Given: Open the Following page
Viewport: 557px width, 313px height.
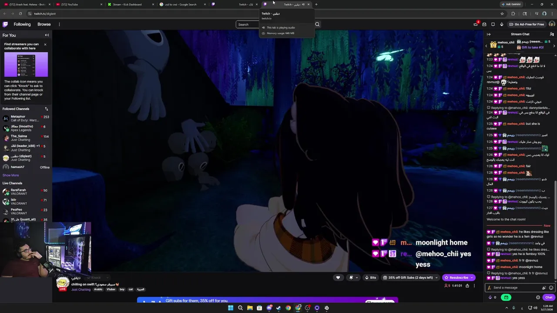Looking at the screenshot, I should point(22,24).
